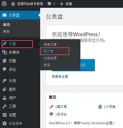Open the 仪表盘 menu label

[x=14, y=15]
